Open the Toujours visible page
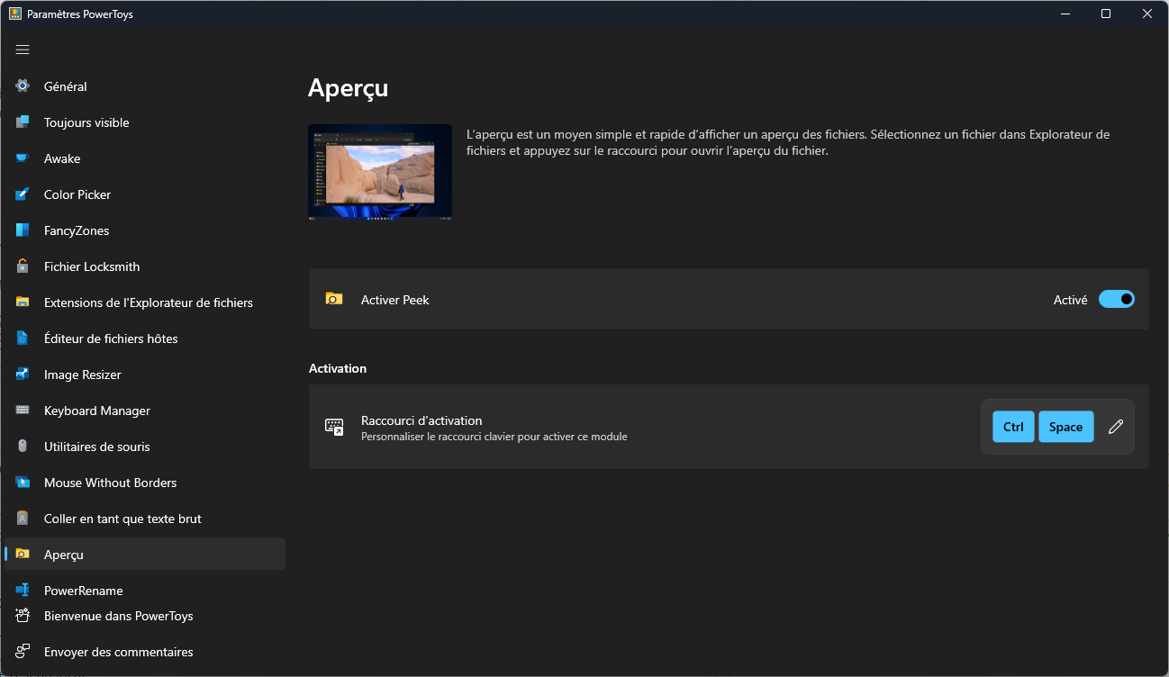This screenshot has height=677, width=1169. (x=145, y=122)
